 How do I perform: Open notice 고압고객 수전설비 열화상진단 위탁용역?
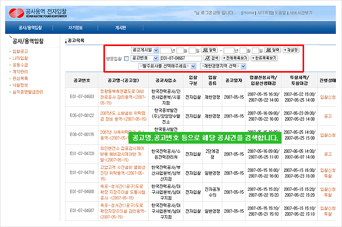(x=123, y=173)
